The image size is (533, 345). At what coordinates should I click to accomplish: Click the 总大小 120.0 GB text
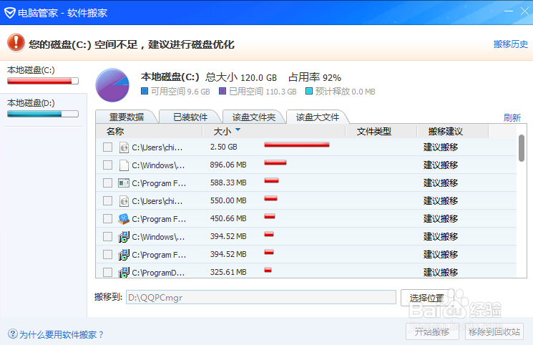(241, 77)
